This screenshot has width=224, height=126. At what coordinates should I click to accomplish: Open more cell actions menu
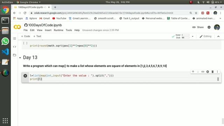click(x=217, y=72)
